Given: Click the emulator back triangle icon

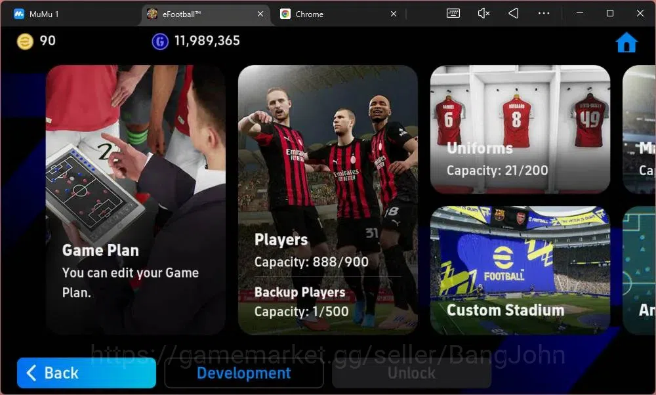Looking at the screenshot, I should point(514,13).
